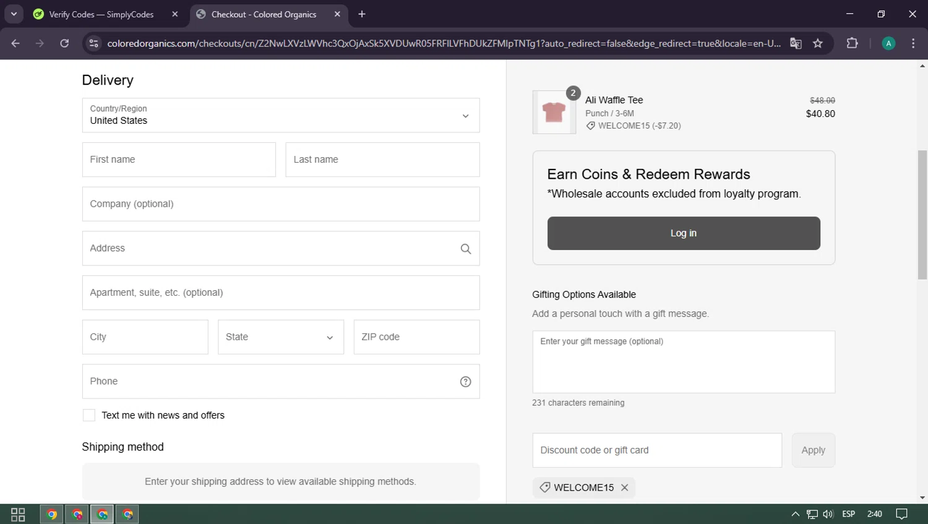Click the translate page icon

click(796, 43)
